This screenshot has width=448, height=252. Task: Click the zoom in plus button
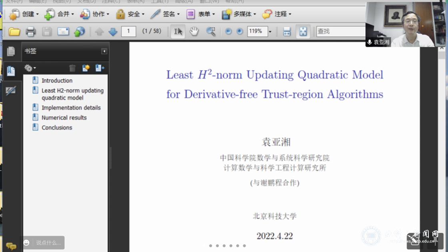pos(240,32)
